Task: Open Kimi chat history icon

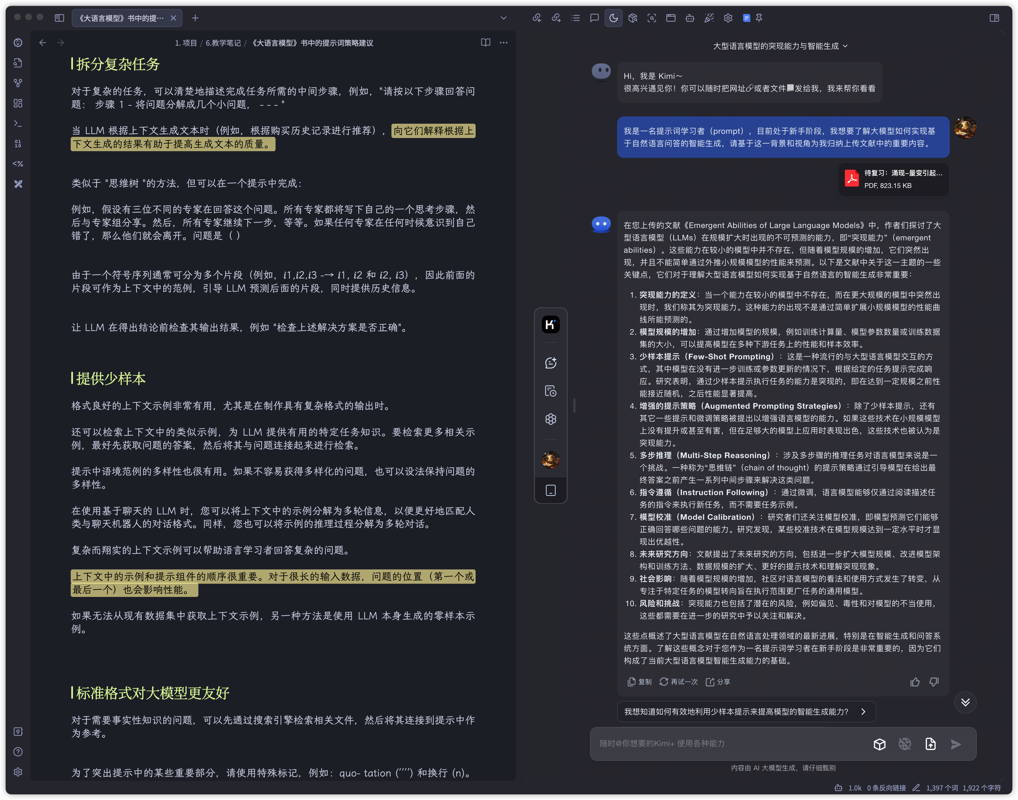Action: tap(551, 391)
